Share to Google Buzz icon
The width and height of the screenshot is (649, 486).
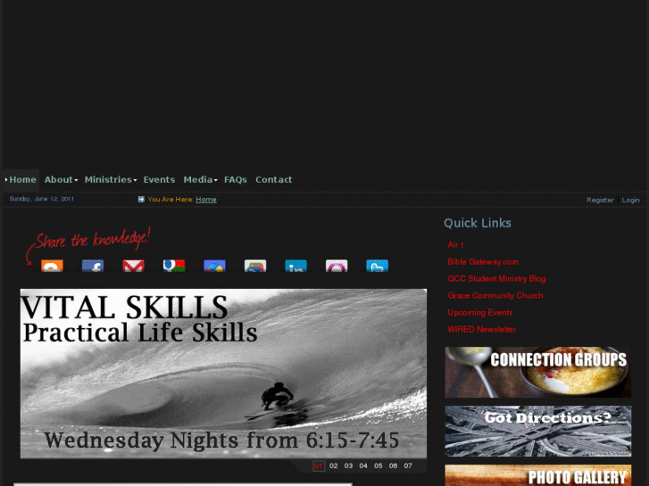[214, 266]
